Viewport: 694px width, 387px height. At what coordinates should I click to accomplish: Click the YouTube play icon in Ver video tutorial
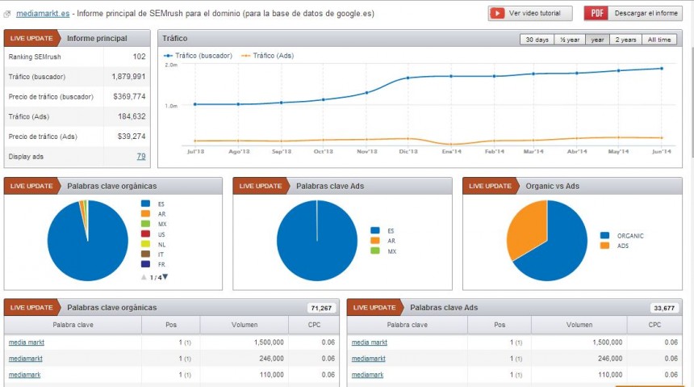(497, 13)
